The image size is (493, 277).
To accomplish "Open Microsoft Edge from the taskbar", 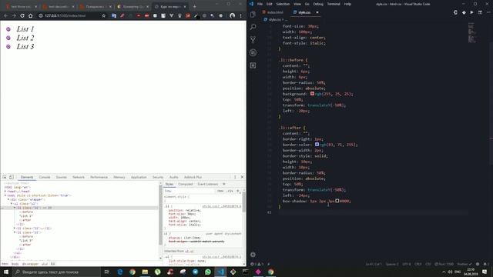I will point(120,272).
